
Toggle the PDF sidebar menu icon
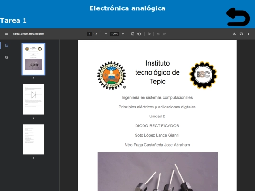tap(6, 34)
